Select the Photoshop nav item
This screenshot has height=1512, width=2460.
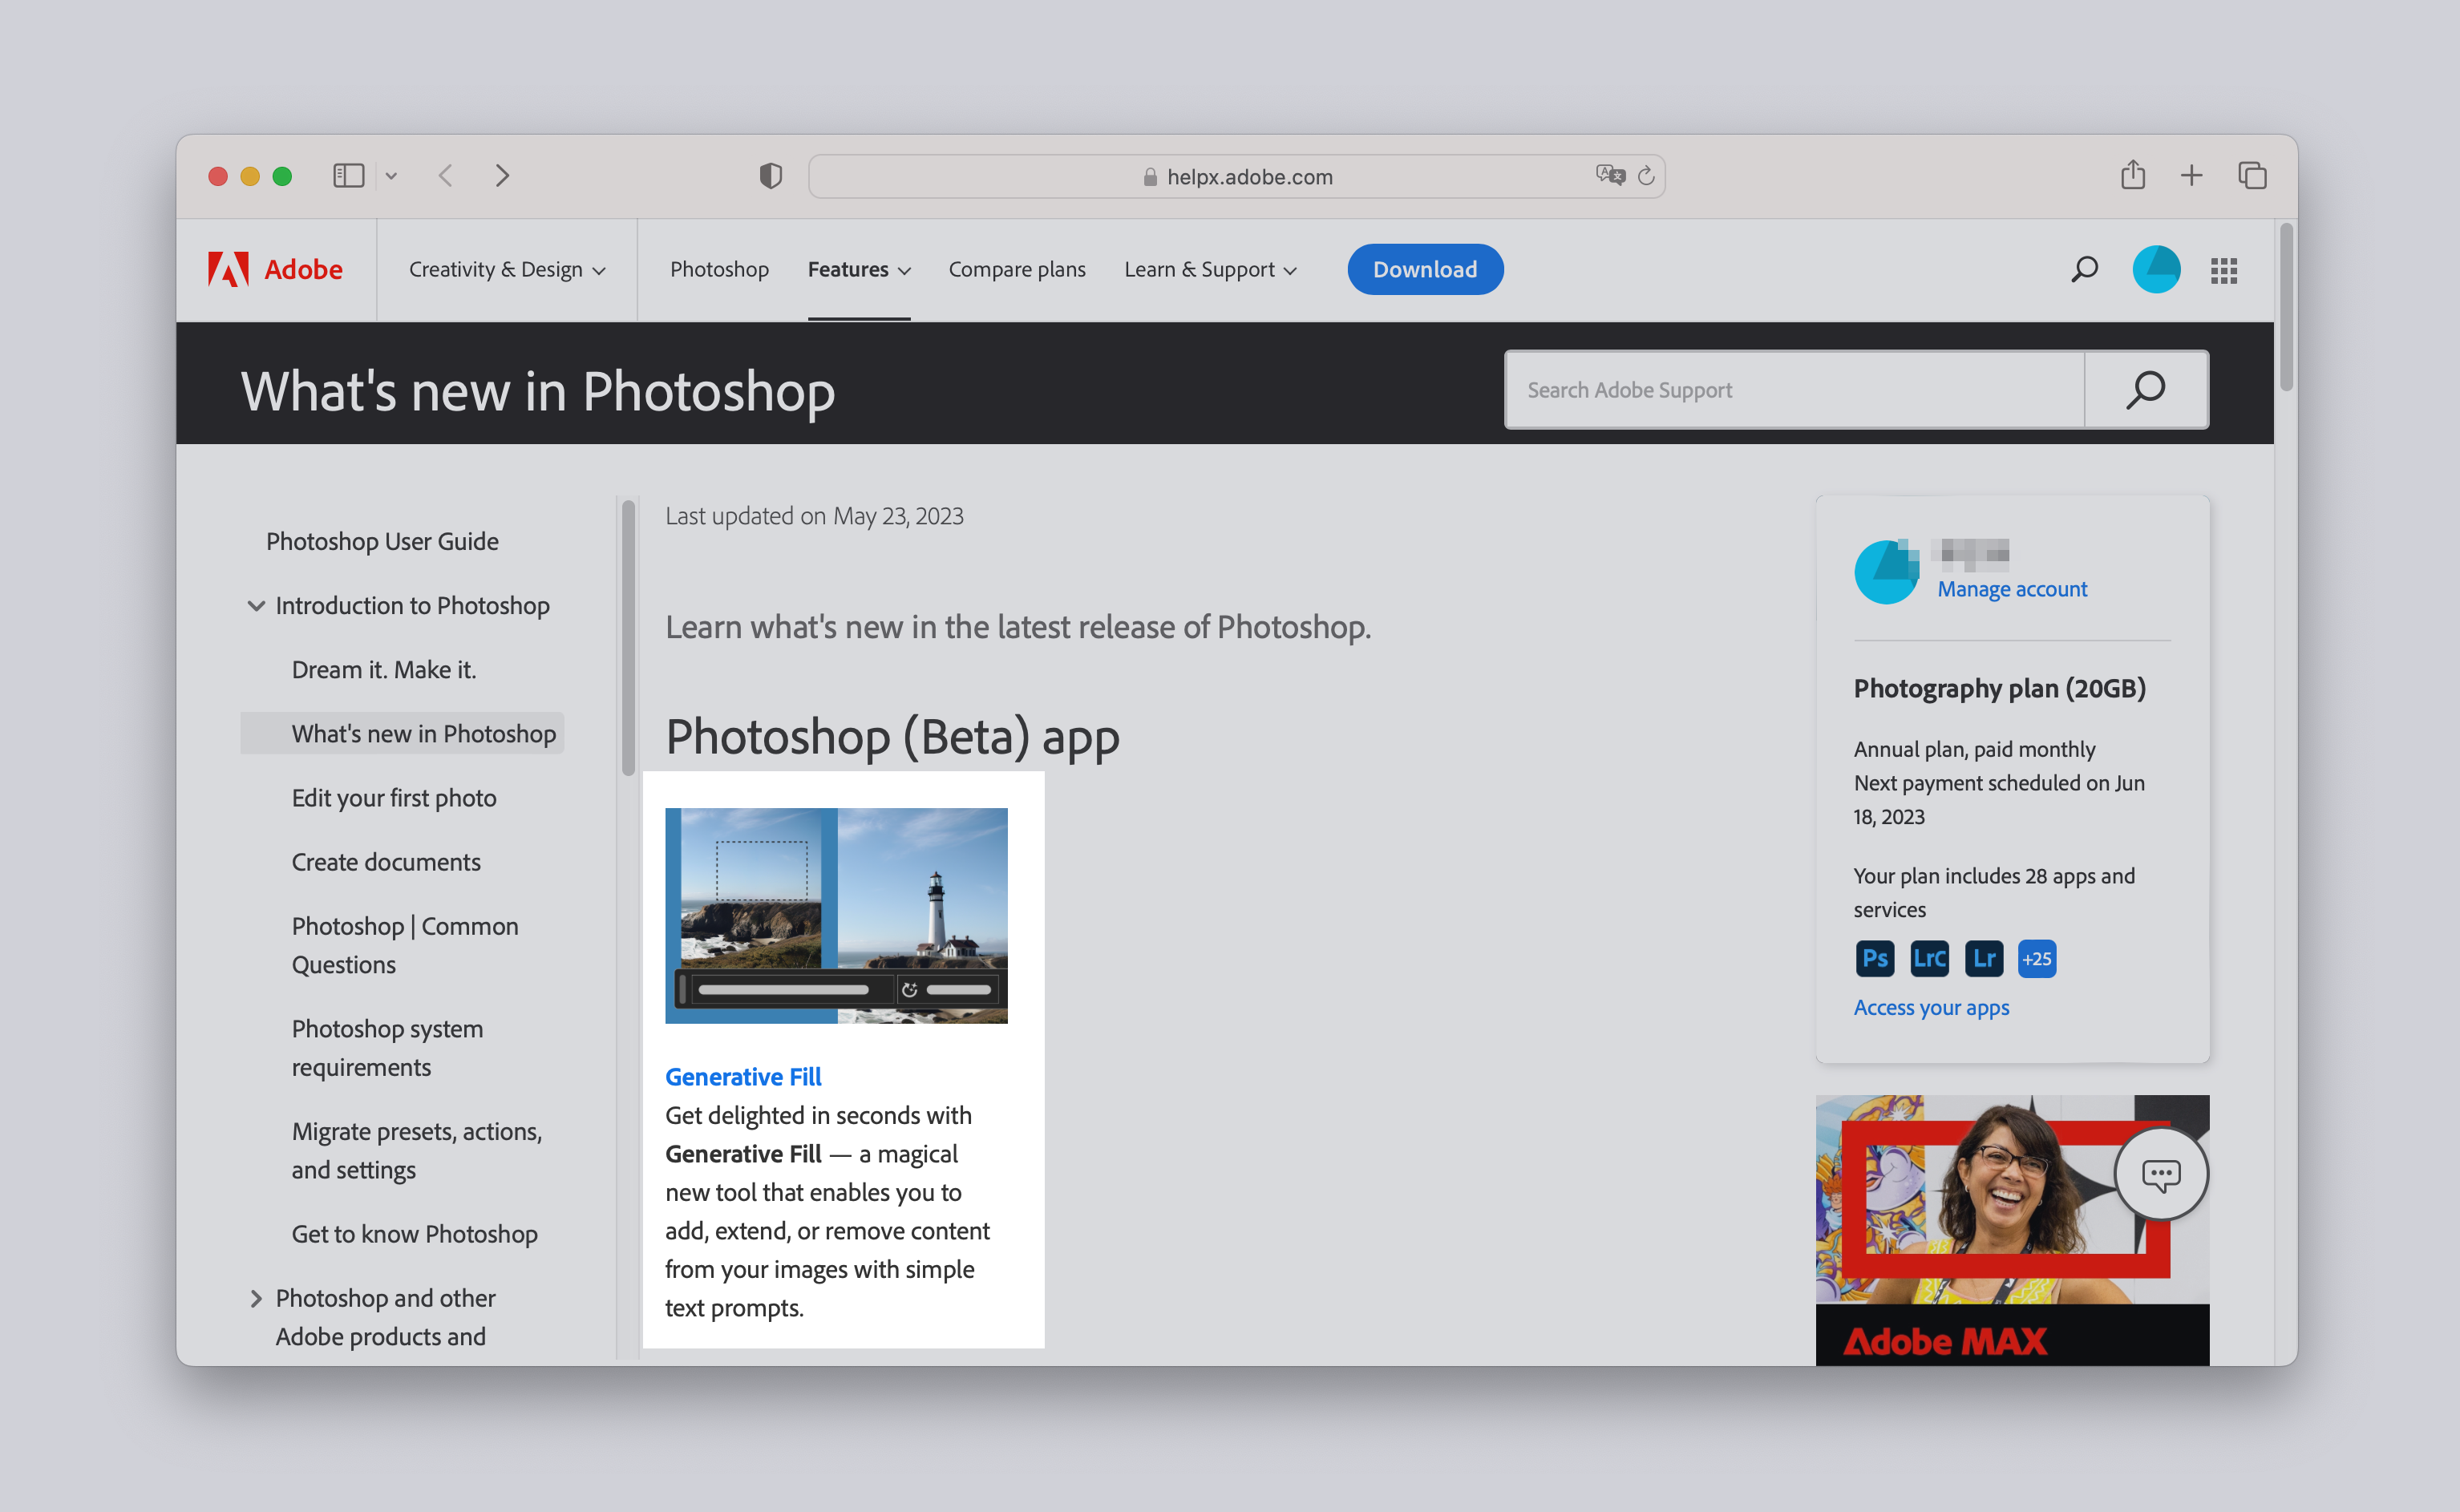click(x=719, y=269)
